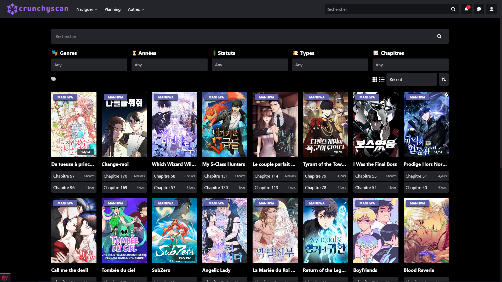
Task: Click the top bar search magnifier icon
Action: tap(453, 9)
